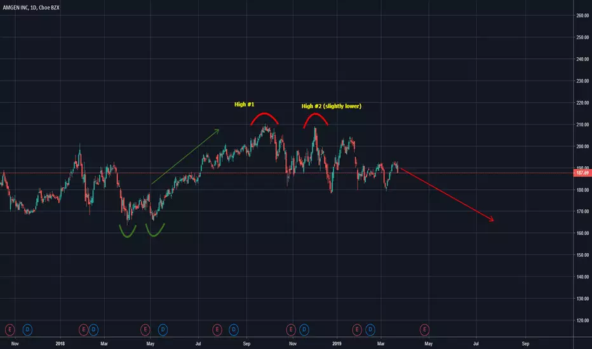Click the 180.00 price axis label
Image resolution: width=592 pixels, height=349 pixels.
point(582,190)
